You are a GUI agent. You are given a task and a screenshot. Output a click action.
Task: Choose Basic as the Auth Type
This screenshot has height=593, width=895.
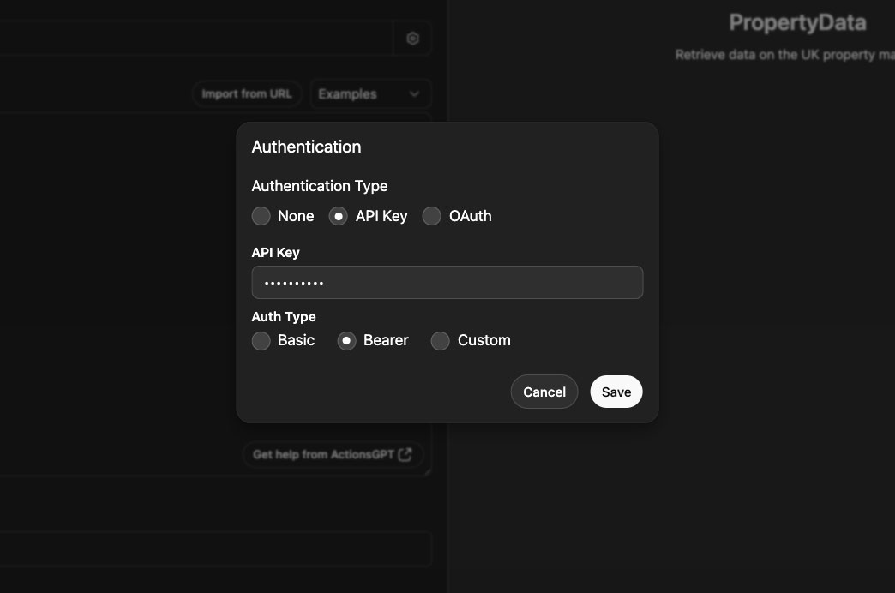[261, 340]
